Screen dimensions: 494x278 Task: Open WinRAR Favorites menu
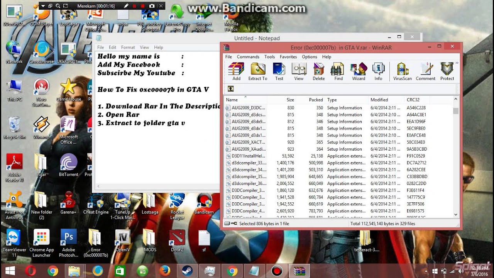[x=288, y=57]
